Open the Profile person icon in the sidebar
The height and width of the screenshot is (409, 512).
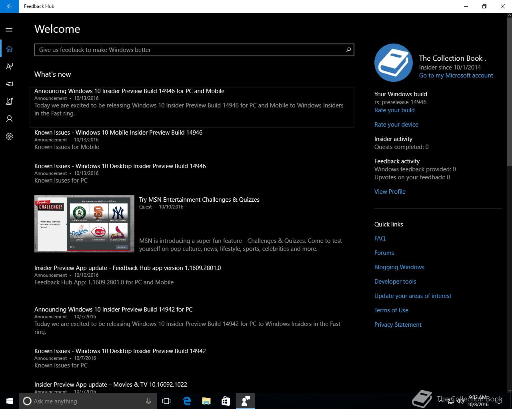coord(9,119)
